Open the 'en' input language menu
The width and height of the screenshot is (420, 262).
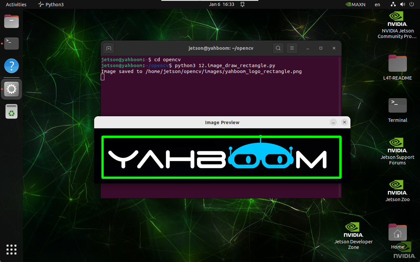pos(377,5)
